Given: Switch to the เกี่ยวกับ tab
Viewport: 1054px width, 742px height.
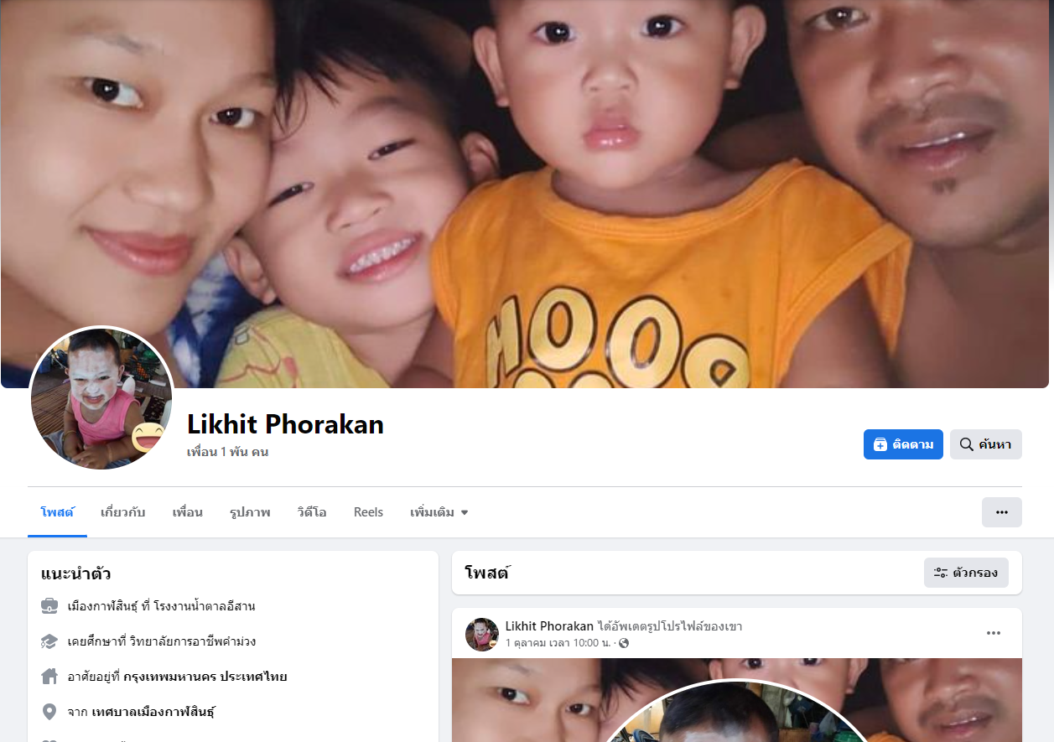Looking at the screenshot, I should (122, 512).
